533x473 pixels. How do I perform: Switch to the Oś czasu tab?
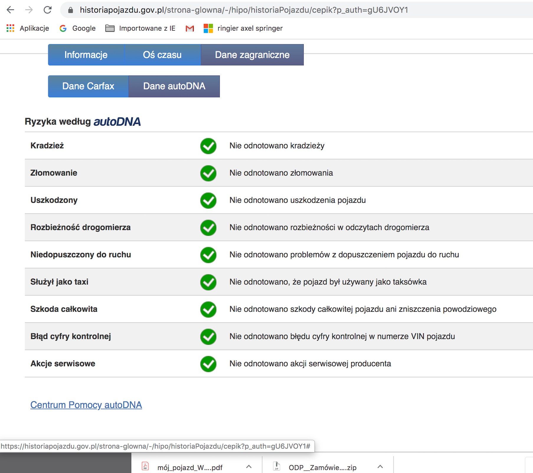[162, 55]
